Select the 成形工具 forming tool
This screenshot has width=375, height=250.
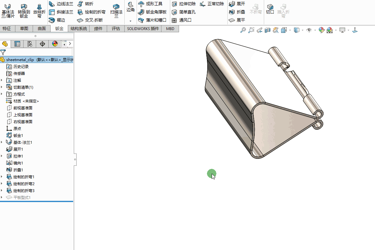pyautogui.click(x=150, y=4)
